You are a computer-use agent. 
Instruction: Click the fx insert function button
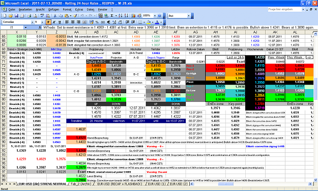40,28
